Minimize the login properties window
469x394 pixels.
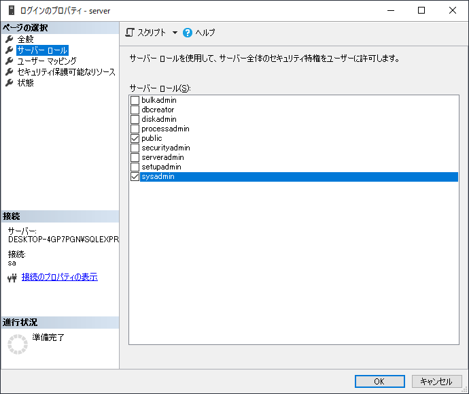(391, 10)
